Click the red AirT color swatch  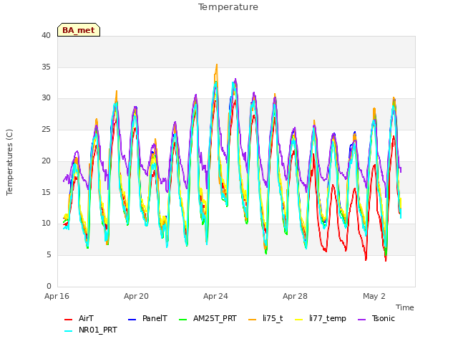point(68,320)
